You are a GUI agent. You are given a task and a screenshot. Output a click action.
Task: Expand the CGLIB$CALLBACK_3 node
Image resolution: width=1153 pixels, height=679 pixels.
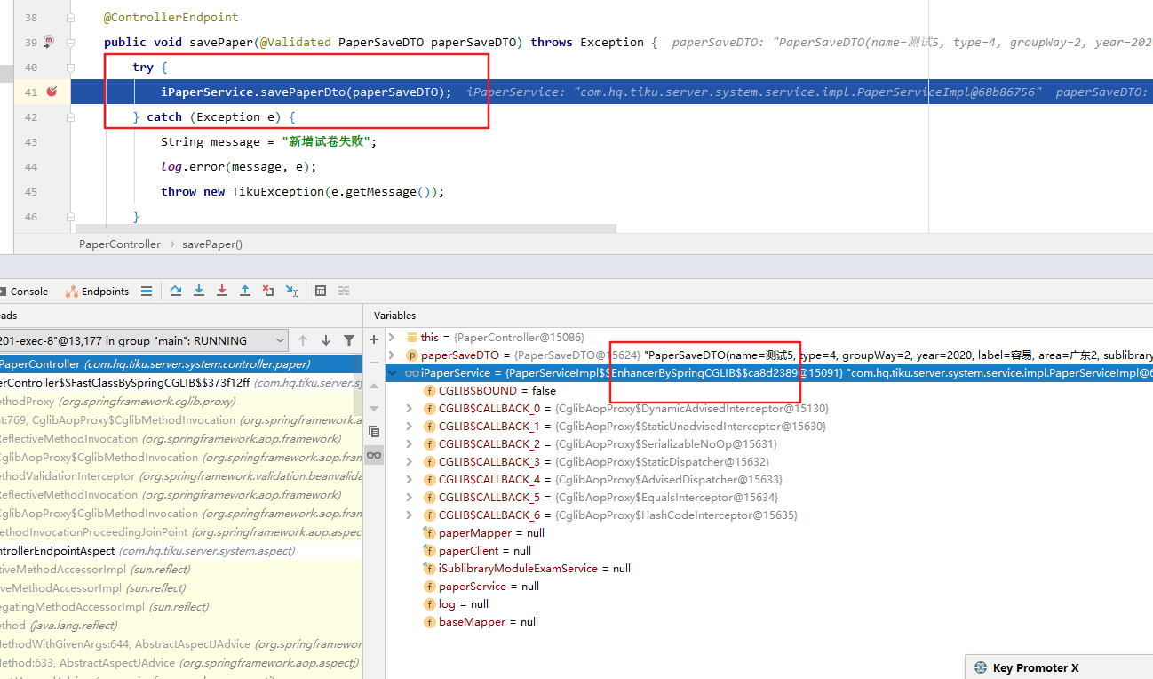click(410, 462)
